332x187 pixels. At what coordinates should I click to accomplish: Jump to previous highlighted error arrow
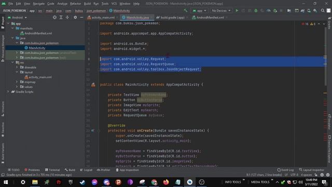pyautogui.click(x=319, y=24)
